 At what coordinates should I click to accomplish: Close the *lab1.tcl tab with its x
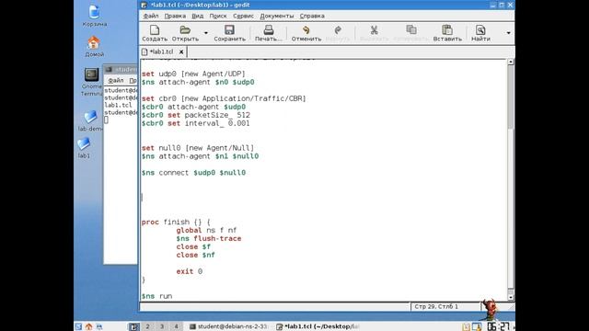point(181,51)
